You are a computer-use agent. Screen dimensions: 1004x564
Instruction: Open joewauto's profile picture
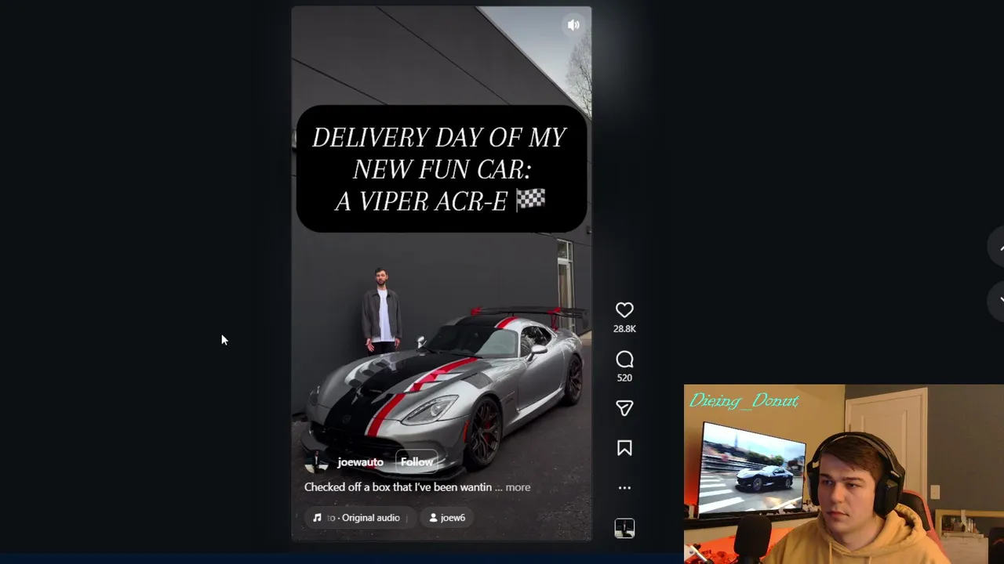click(x=317, y=462)
